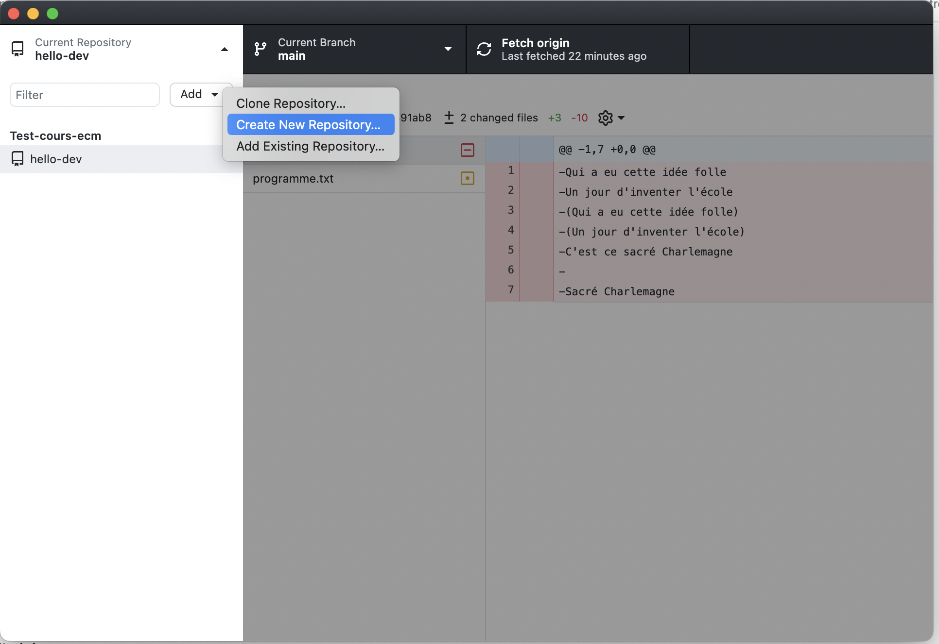The height and width of the screenshot is (644, 939).
Task: Expand the Current Branch 'main' dropdown
Action: click(447, 49)
